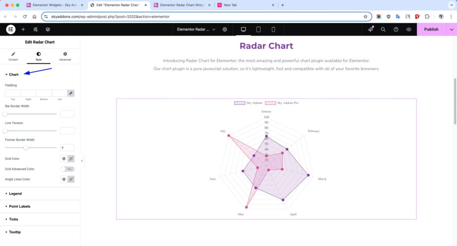Open the browser extensions puzzle icon
This screenshot has width=457, height=246.
point(427,17)
